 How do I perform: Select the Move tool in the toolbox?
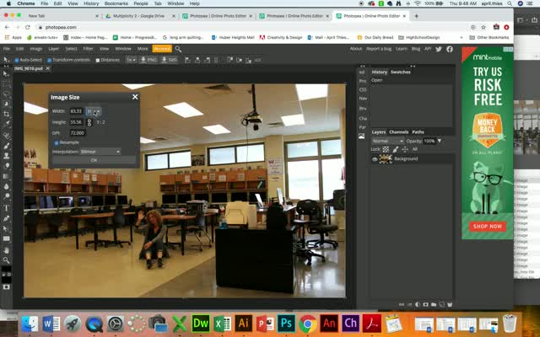click(6, 73)
